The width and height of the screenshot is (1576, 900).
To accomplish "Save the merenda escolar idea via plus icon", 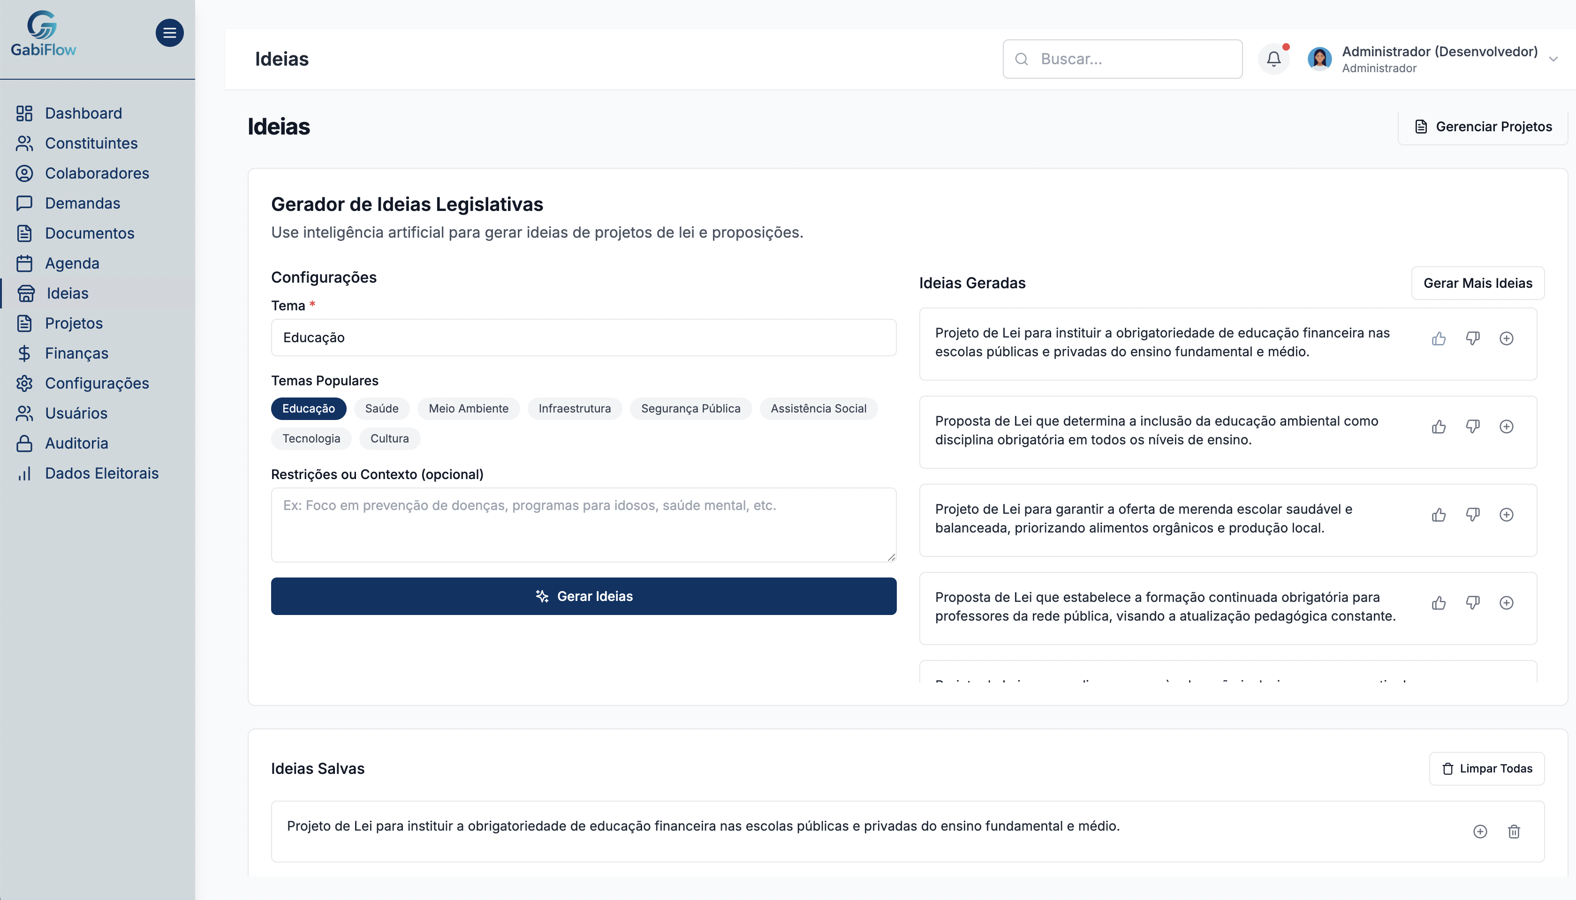I will pyautogui.click(x=1507, y=515).
